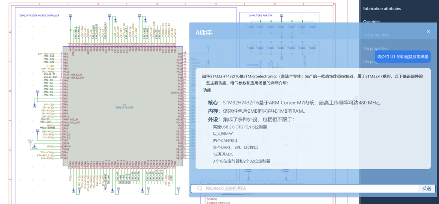Image resolution: width=439 pixels, height=204 pixels.
Task: Click the 两个CAN接口 item in the reply
Action: [225, 141]
